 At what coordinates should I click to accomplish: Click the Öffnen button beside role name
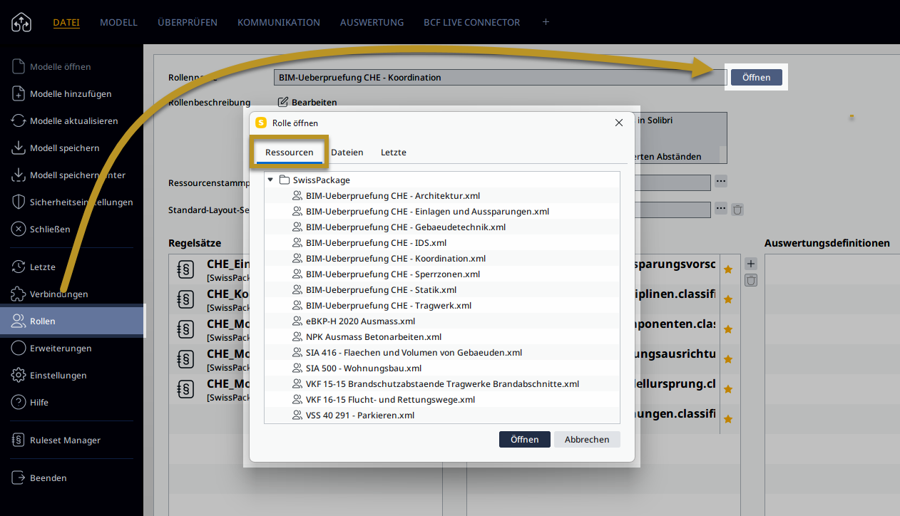(756, 77)
